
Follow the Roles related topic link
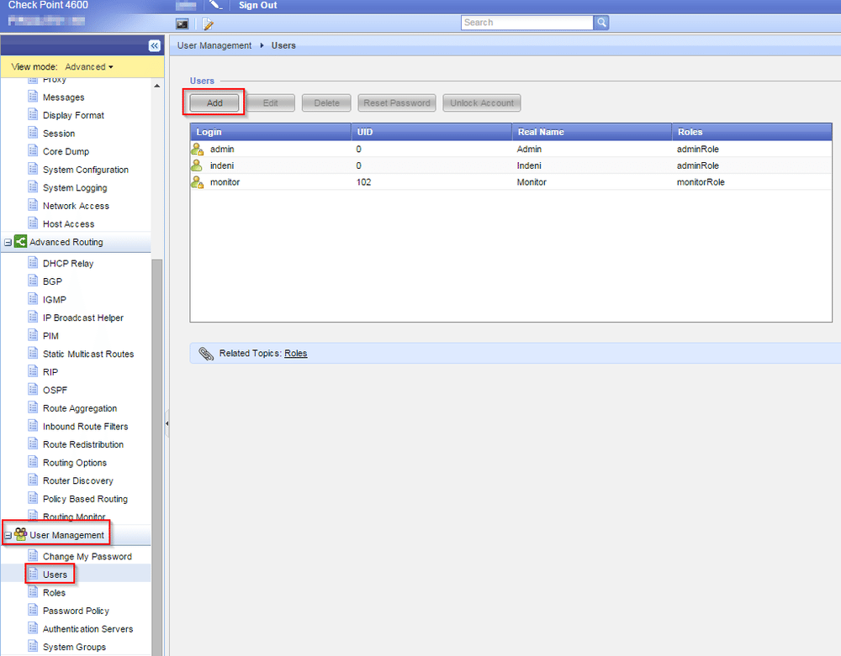[295, 354]
